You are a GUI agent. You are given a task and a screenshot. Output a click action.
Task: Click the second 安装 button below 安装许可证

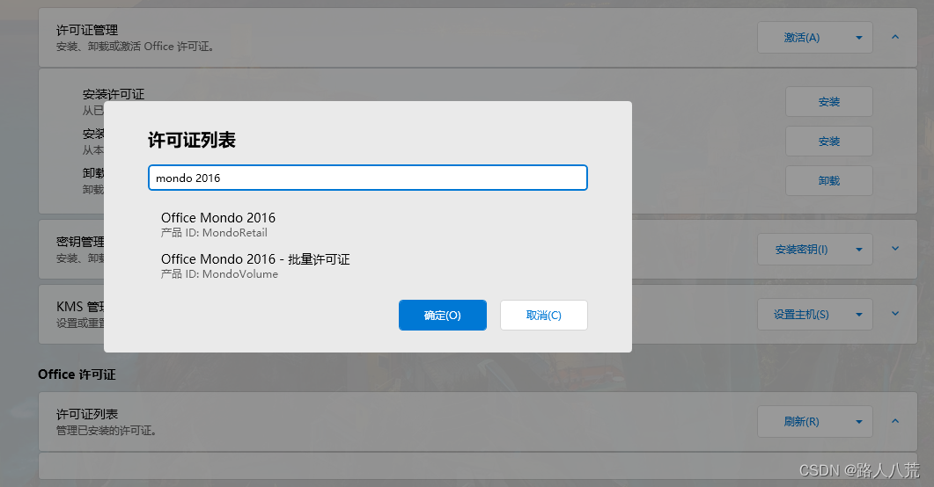[x=829, y=141]
